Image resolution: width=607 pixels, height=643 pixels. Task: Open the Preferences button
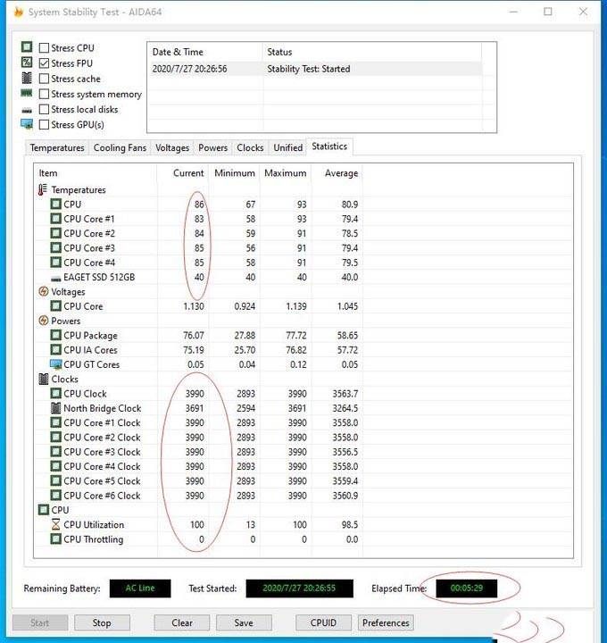pyautogui.click(x=386, y=622)
